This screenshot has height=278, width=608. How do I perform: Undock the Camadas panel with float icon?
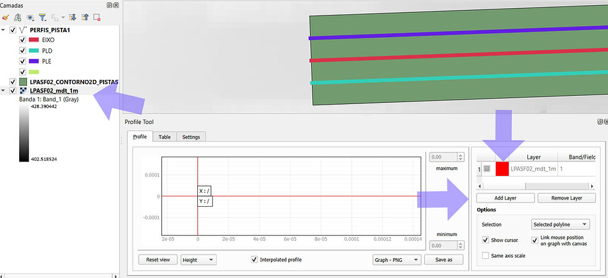tap(109, 6)
